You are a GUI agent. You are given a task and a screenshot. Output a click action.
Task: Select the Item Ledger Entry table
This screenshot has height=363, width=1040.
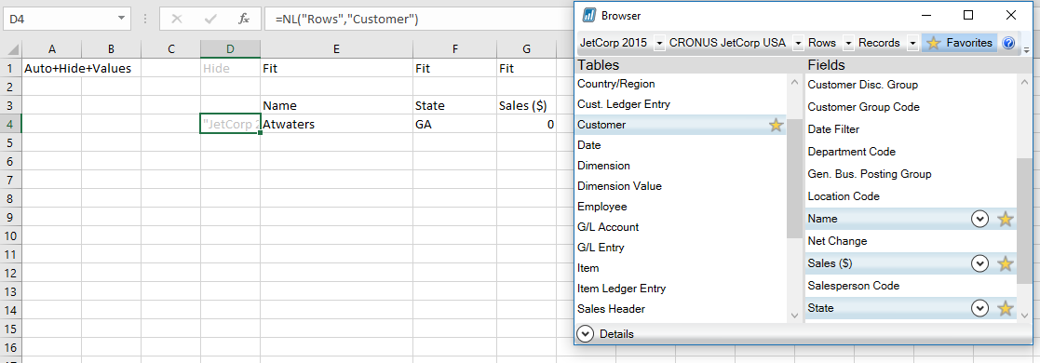coord(682,289)
